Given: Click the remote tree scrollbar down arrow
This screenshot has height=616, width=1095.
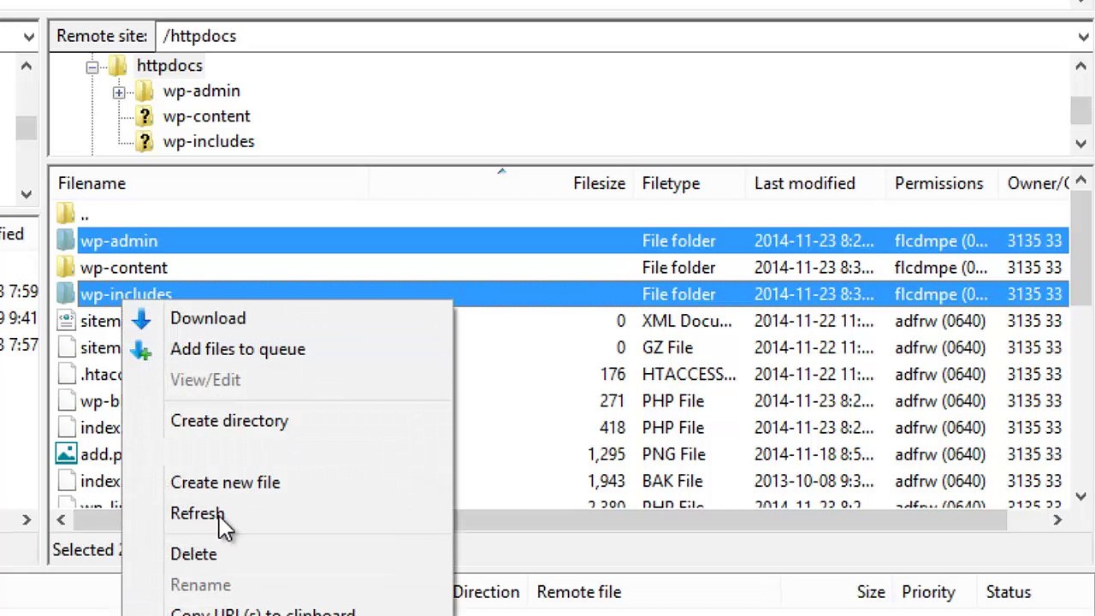Looking at the screenshot, I should point(1081,144).
